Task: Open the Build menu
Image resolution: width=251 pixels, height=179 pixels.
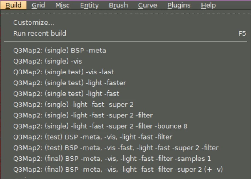Action: [x=13, y=5]
